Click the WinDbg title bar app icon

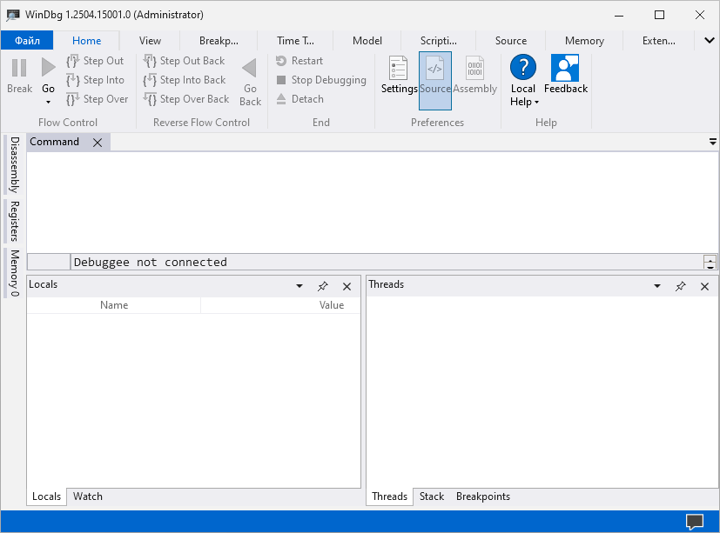(x=12, y=15)
